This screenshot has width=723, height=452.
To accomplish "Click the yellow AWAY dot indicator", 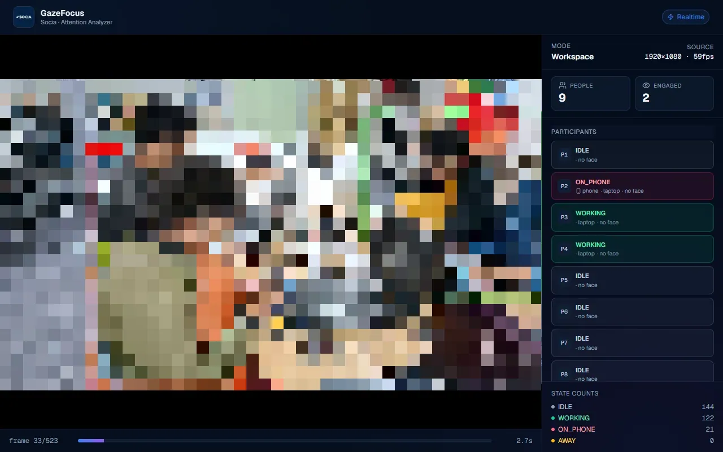I will pyautogui.click(x=553, y=441).
